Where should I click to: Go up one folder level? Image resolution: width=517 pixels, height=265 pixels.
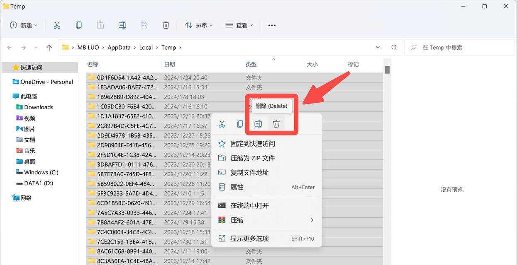(x=49, y=48)
